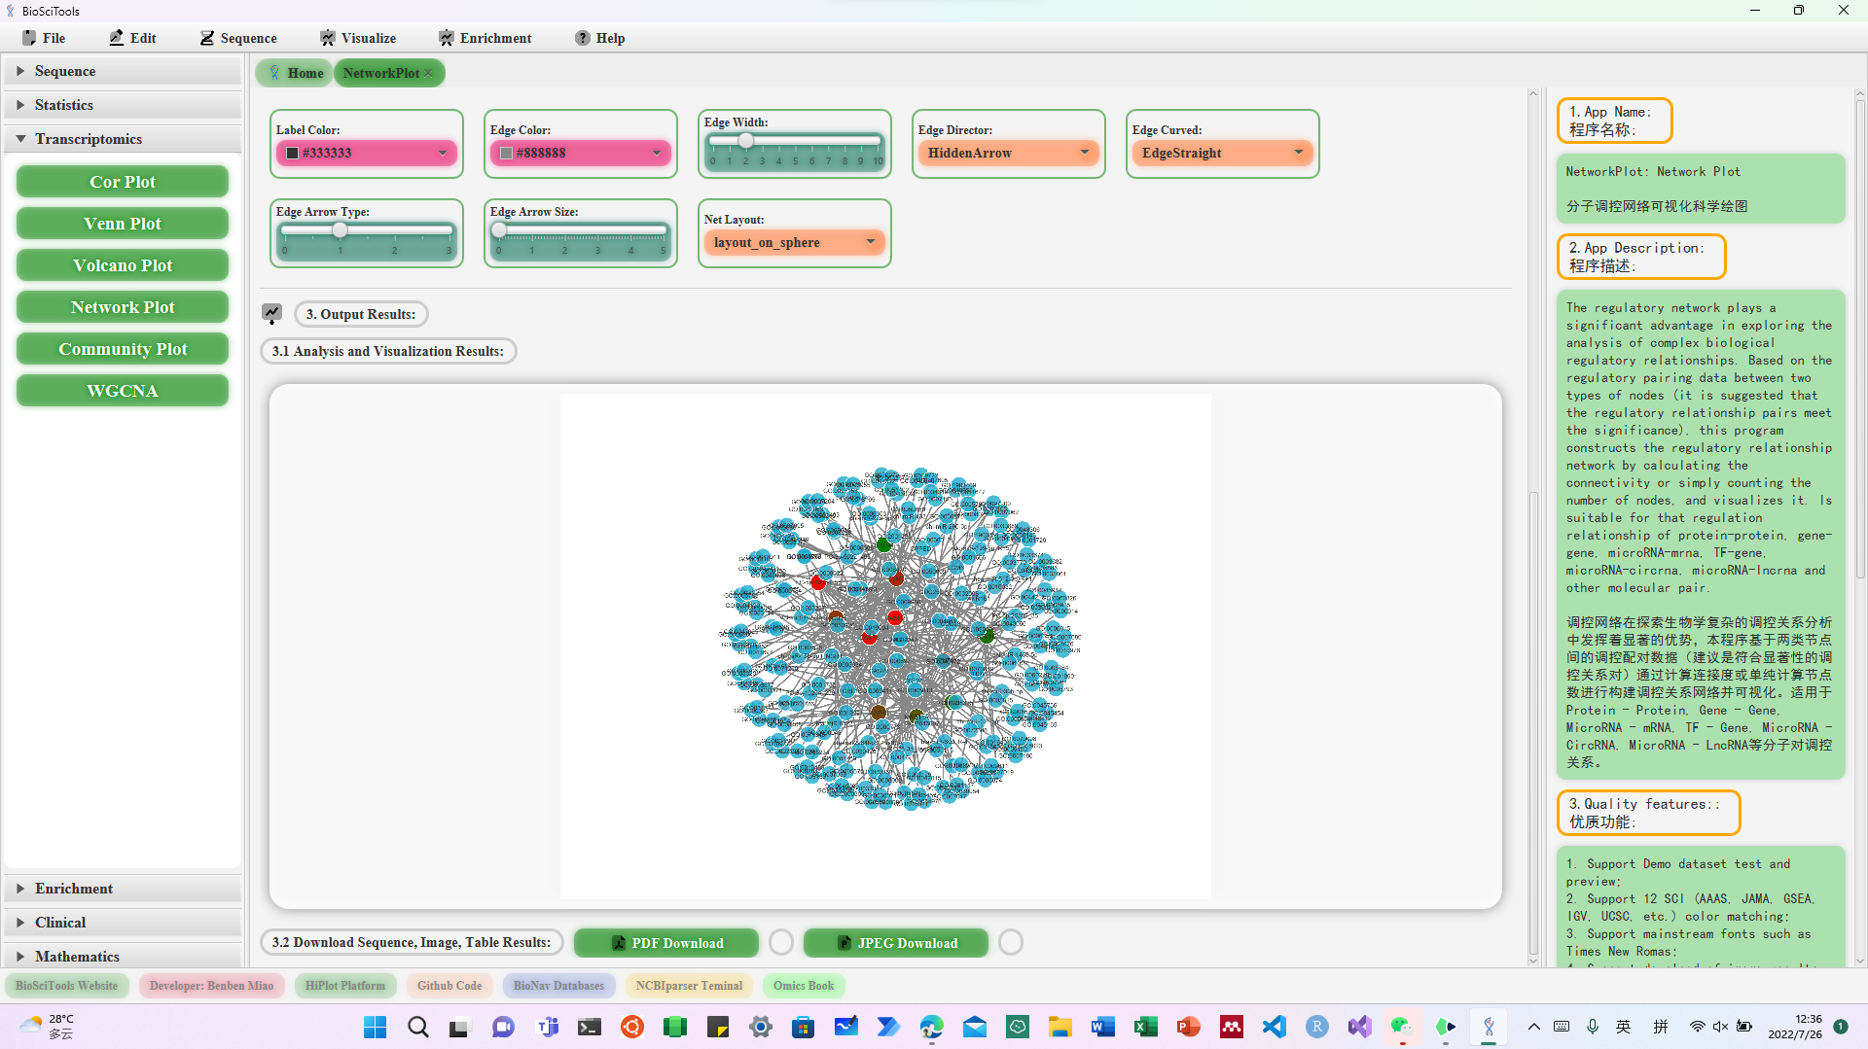This screenshot has height=1049, width=1868.
Task: Open Microsoft Teams from taskbar
Action: (546, 1027)
